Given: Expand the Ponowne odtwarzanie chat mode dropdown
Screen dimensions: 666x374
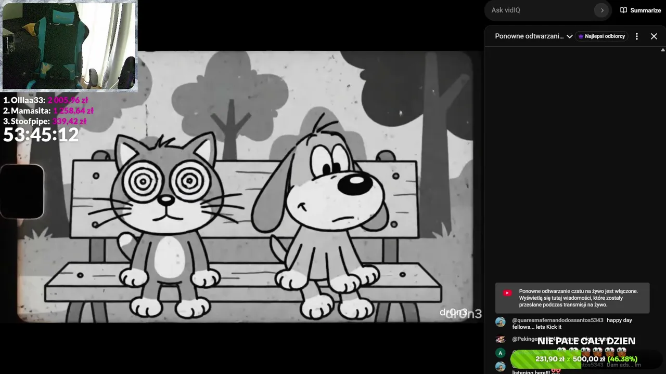Looking at the screenshot, I should pos(534,36).
